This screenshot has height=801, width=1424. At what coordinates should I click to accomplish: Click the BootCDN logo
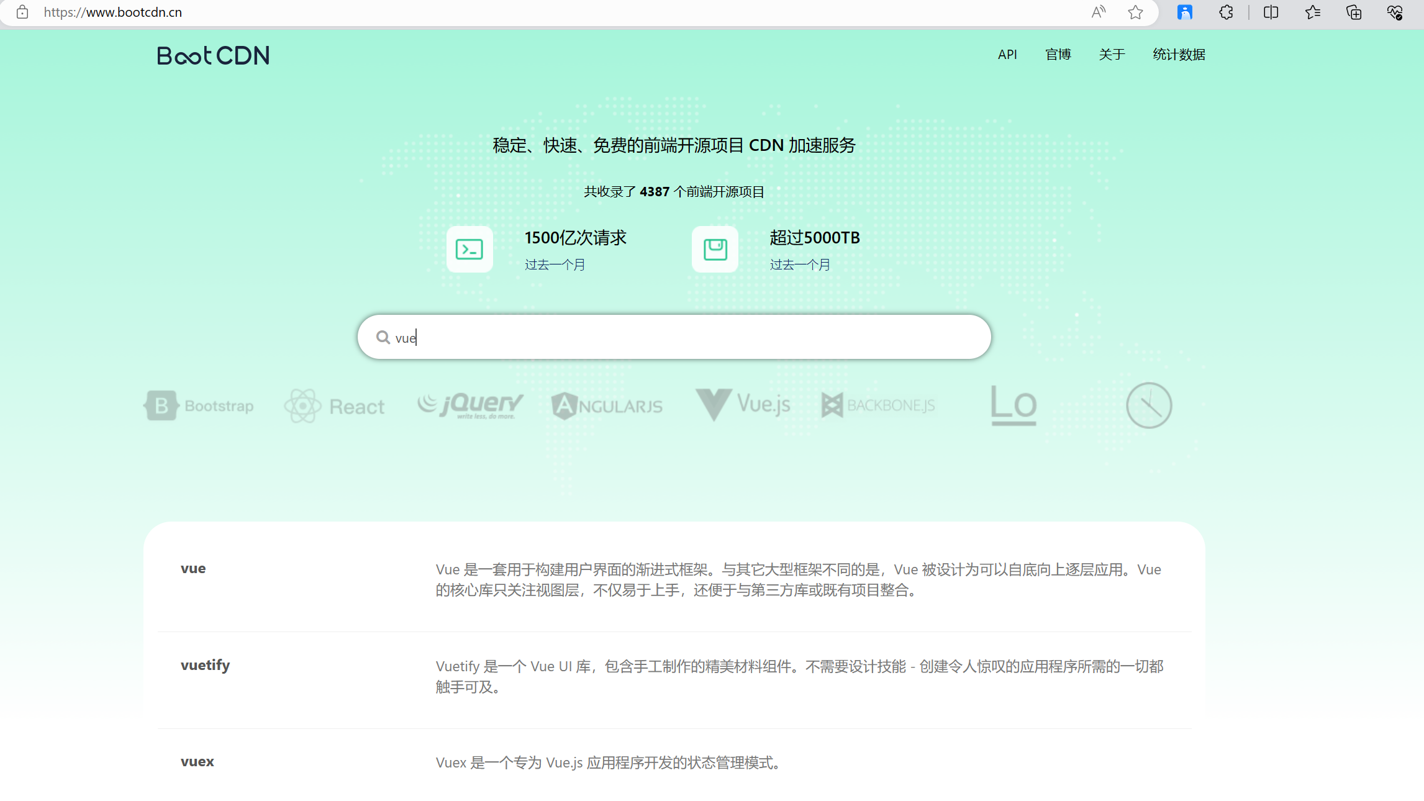click(212, 55)
